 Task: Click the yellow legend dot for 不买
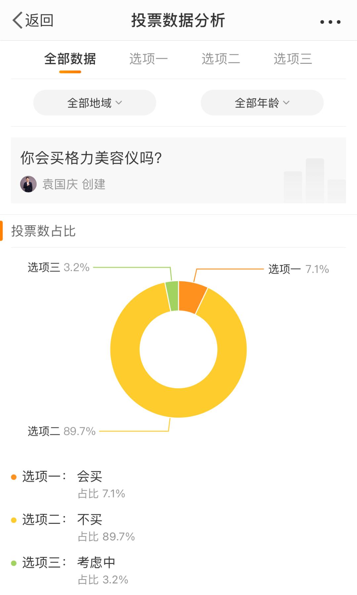[x=14, y=520]
